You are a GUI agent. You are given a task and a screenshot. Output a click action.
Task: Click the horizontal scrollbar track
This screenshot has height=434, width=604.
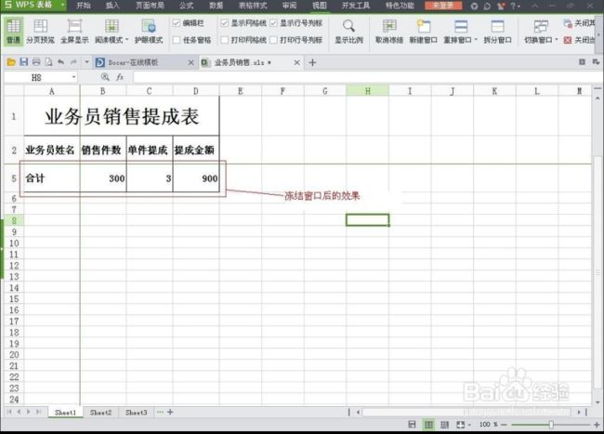[x=466, y=412]
